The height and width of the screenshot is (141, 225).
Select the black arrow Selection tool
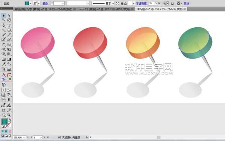(x=3, y=16)
